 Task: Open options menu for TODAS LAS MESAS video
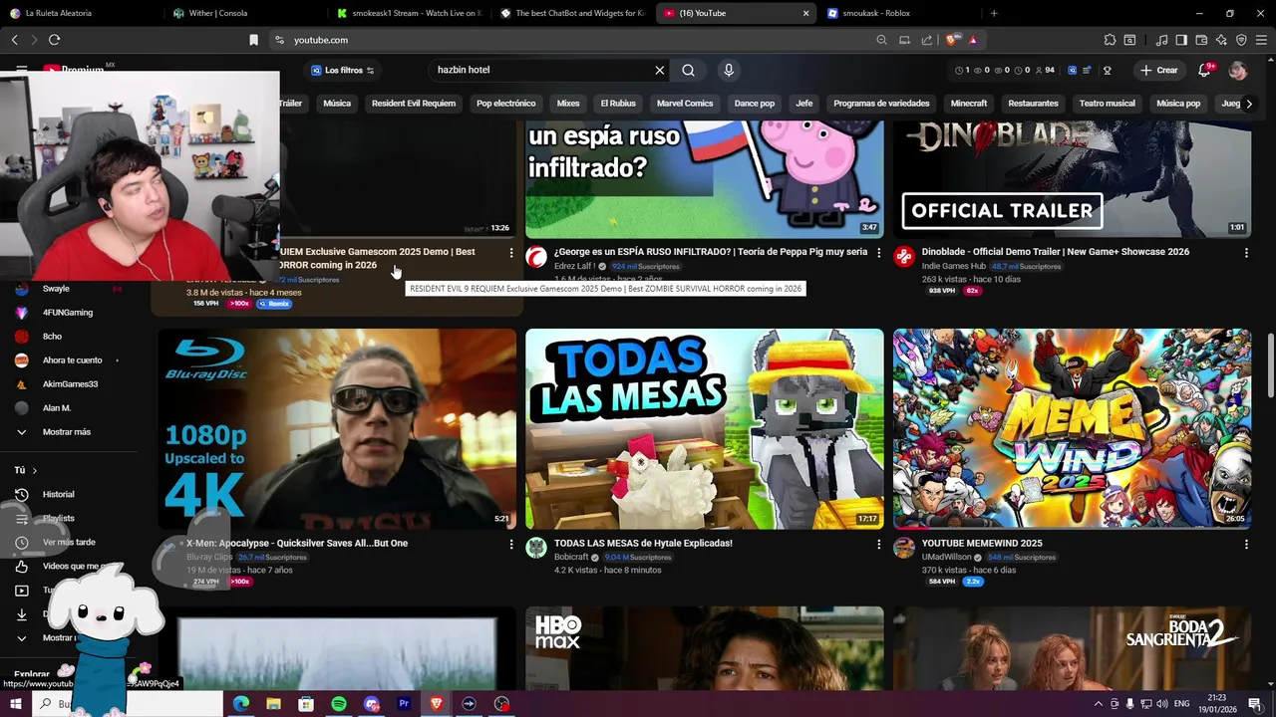click(x=878, y=545)
